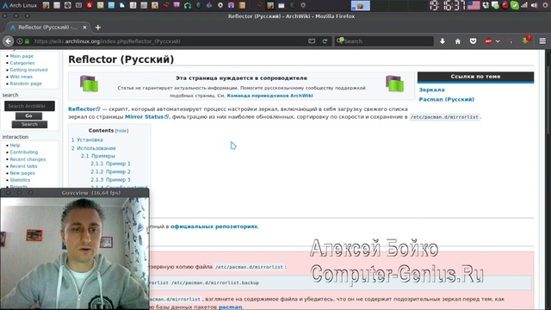Viewport: 551px width, 310px height.
Task: Click green download extension icon with badge
Action: (x=526, y=40)
